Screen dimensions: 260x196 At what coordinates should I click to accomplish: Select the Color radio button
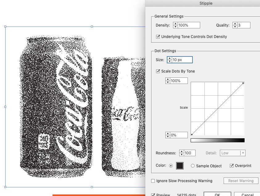tap(171, 166)
